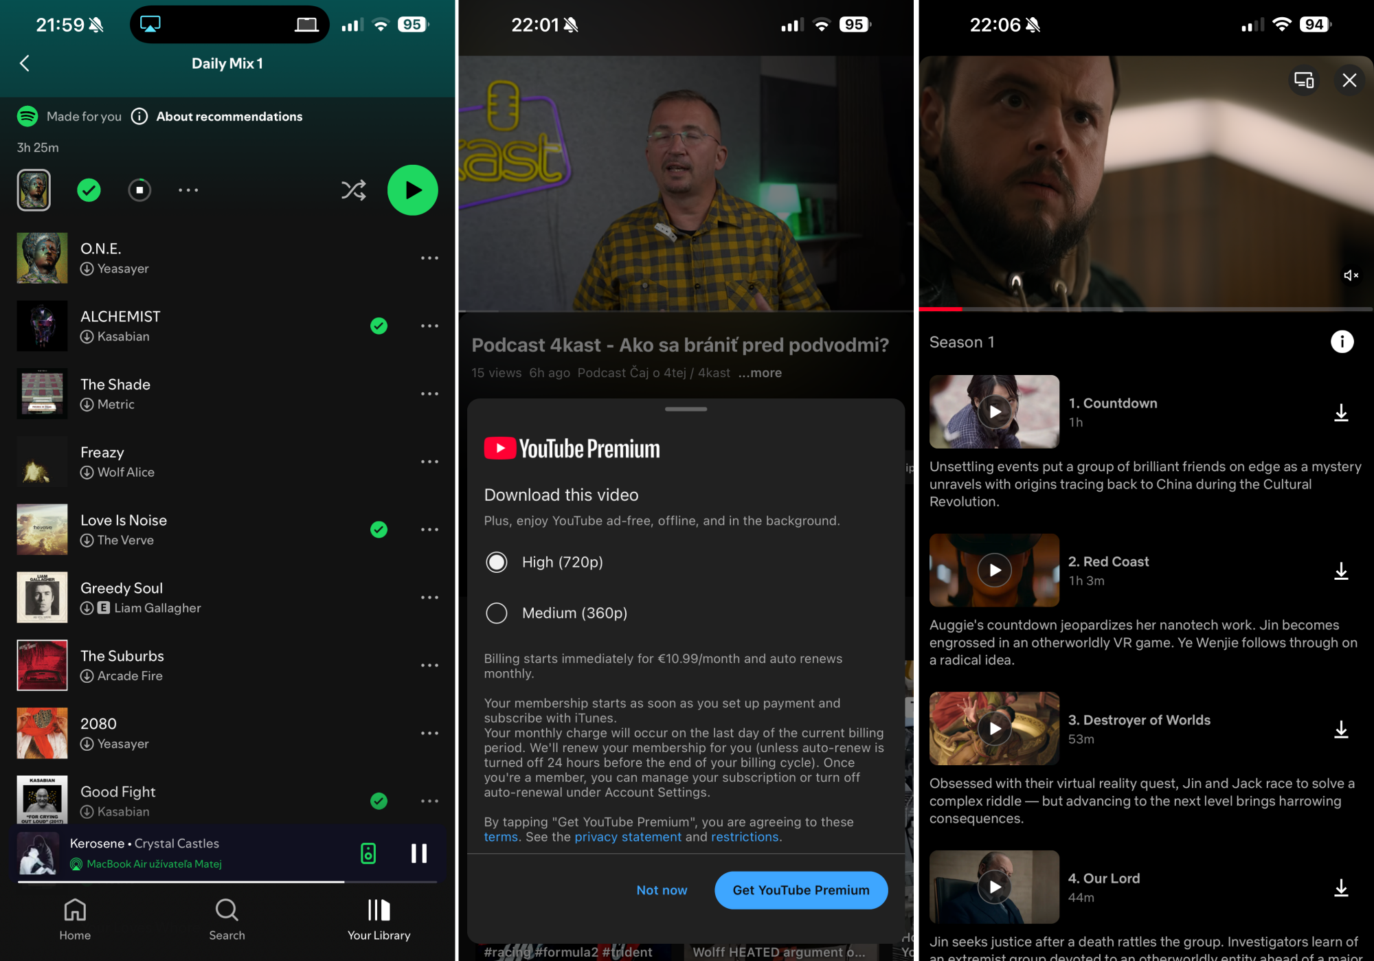Tap the YouTube Premium logo
Viewport: 1374px width, 961px height.
572,449
